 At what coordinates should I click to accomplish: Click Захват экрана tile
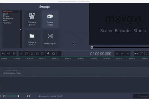(50, 39)
